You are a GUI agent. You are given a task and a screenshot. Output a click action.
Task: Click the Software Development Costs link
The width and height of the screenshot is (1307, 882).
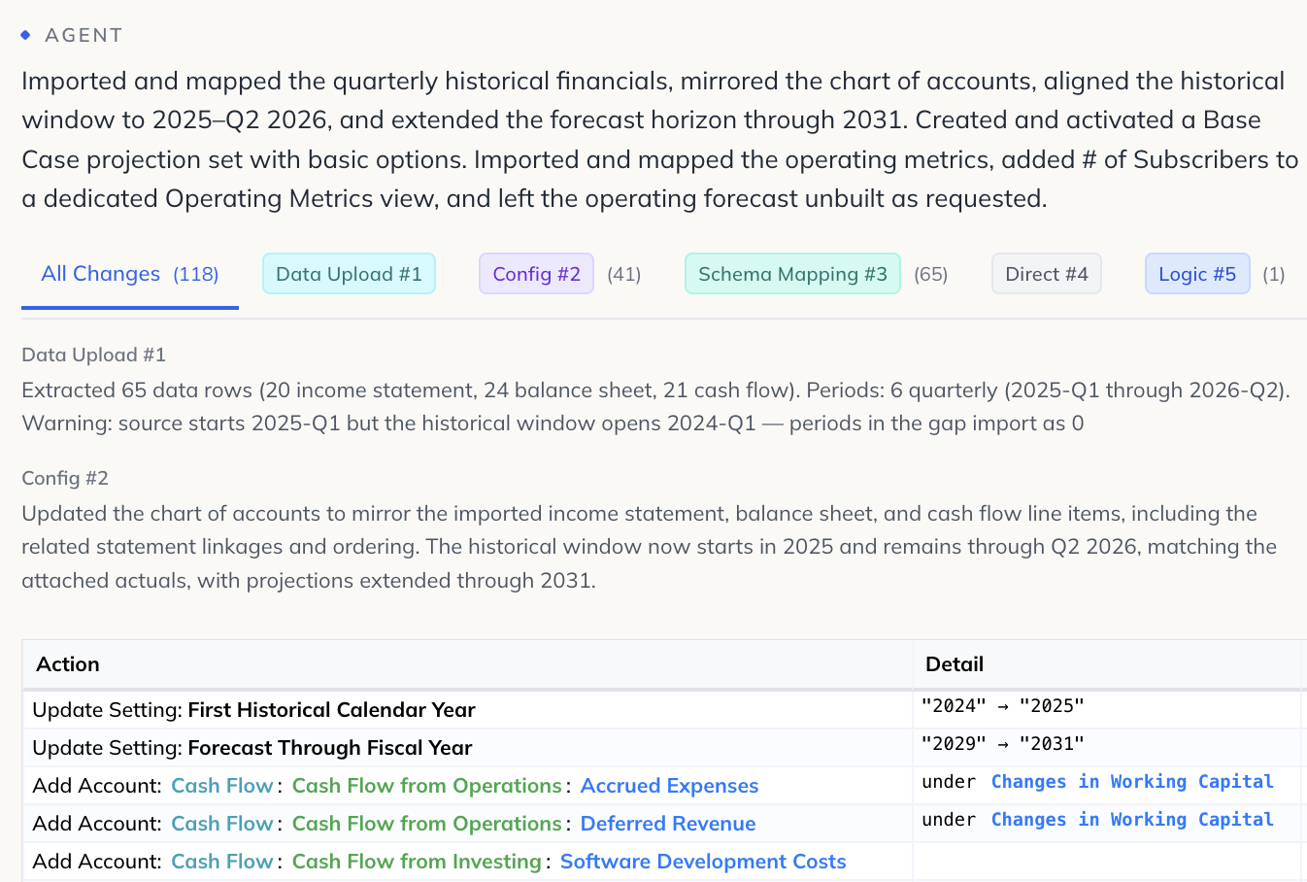click(x=703, y=862)
